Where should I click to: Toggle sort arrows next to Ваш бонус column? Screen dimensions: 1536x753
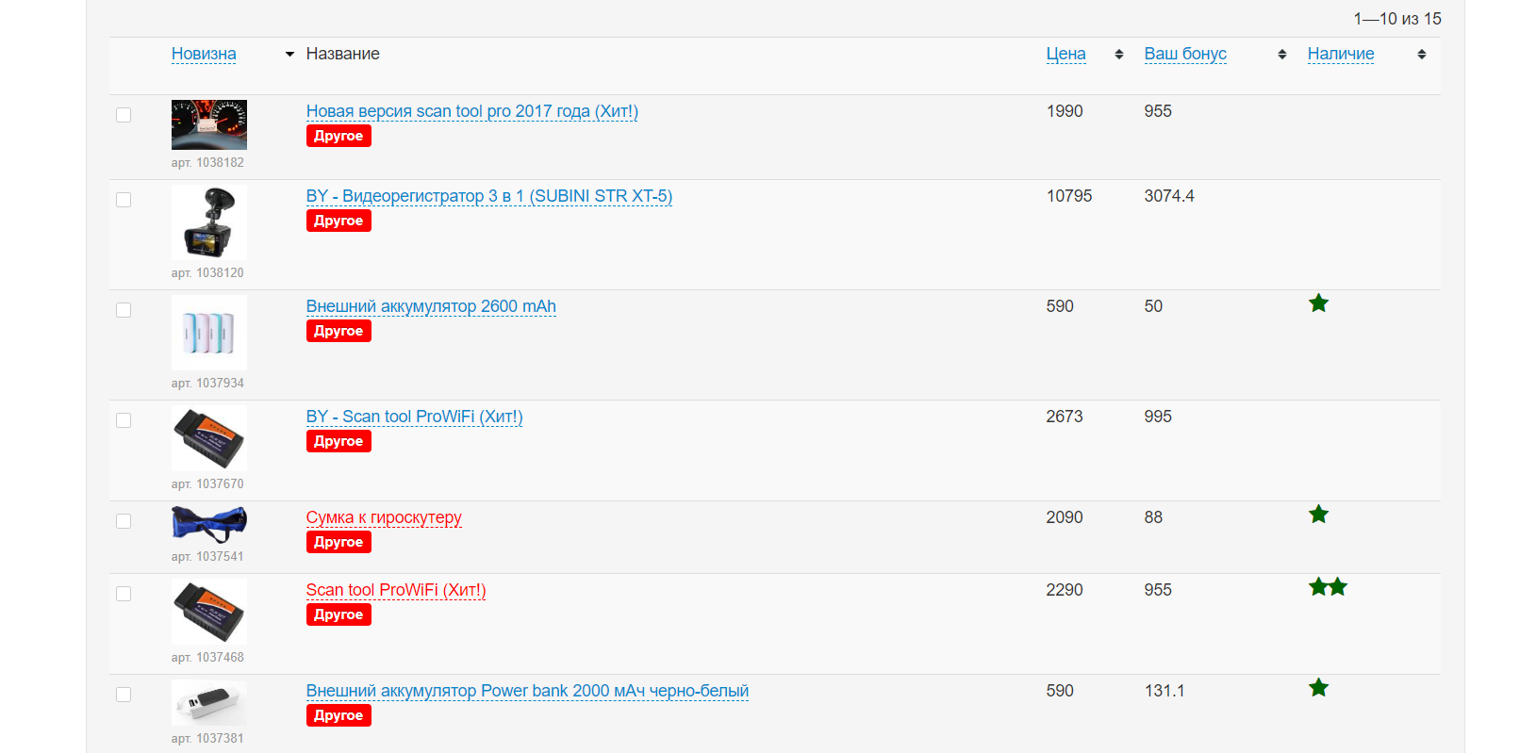(x=1281, y=55)
